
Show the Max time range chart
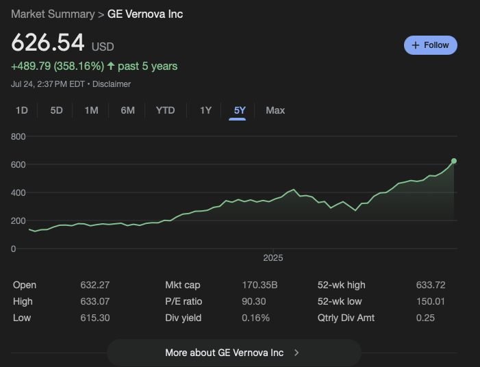click(275, 110)
